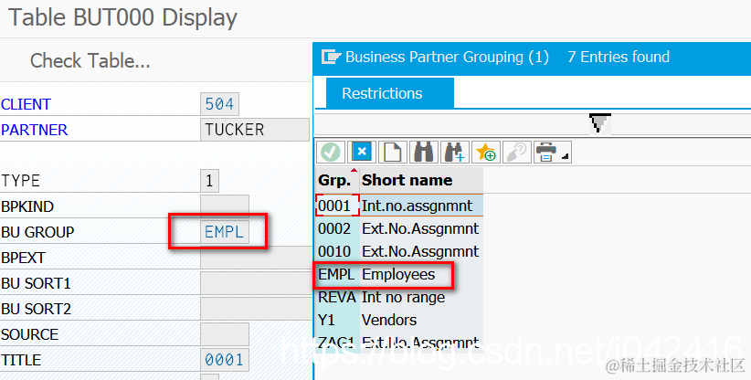Click the star Add to Favorites icon
751x380 pixels.
(x=486, y=153)
